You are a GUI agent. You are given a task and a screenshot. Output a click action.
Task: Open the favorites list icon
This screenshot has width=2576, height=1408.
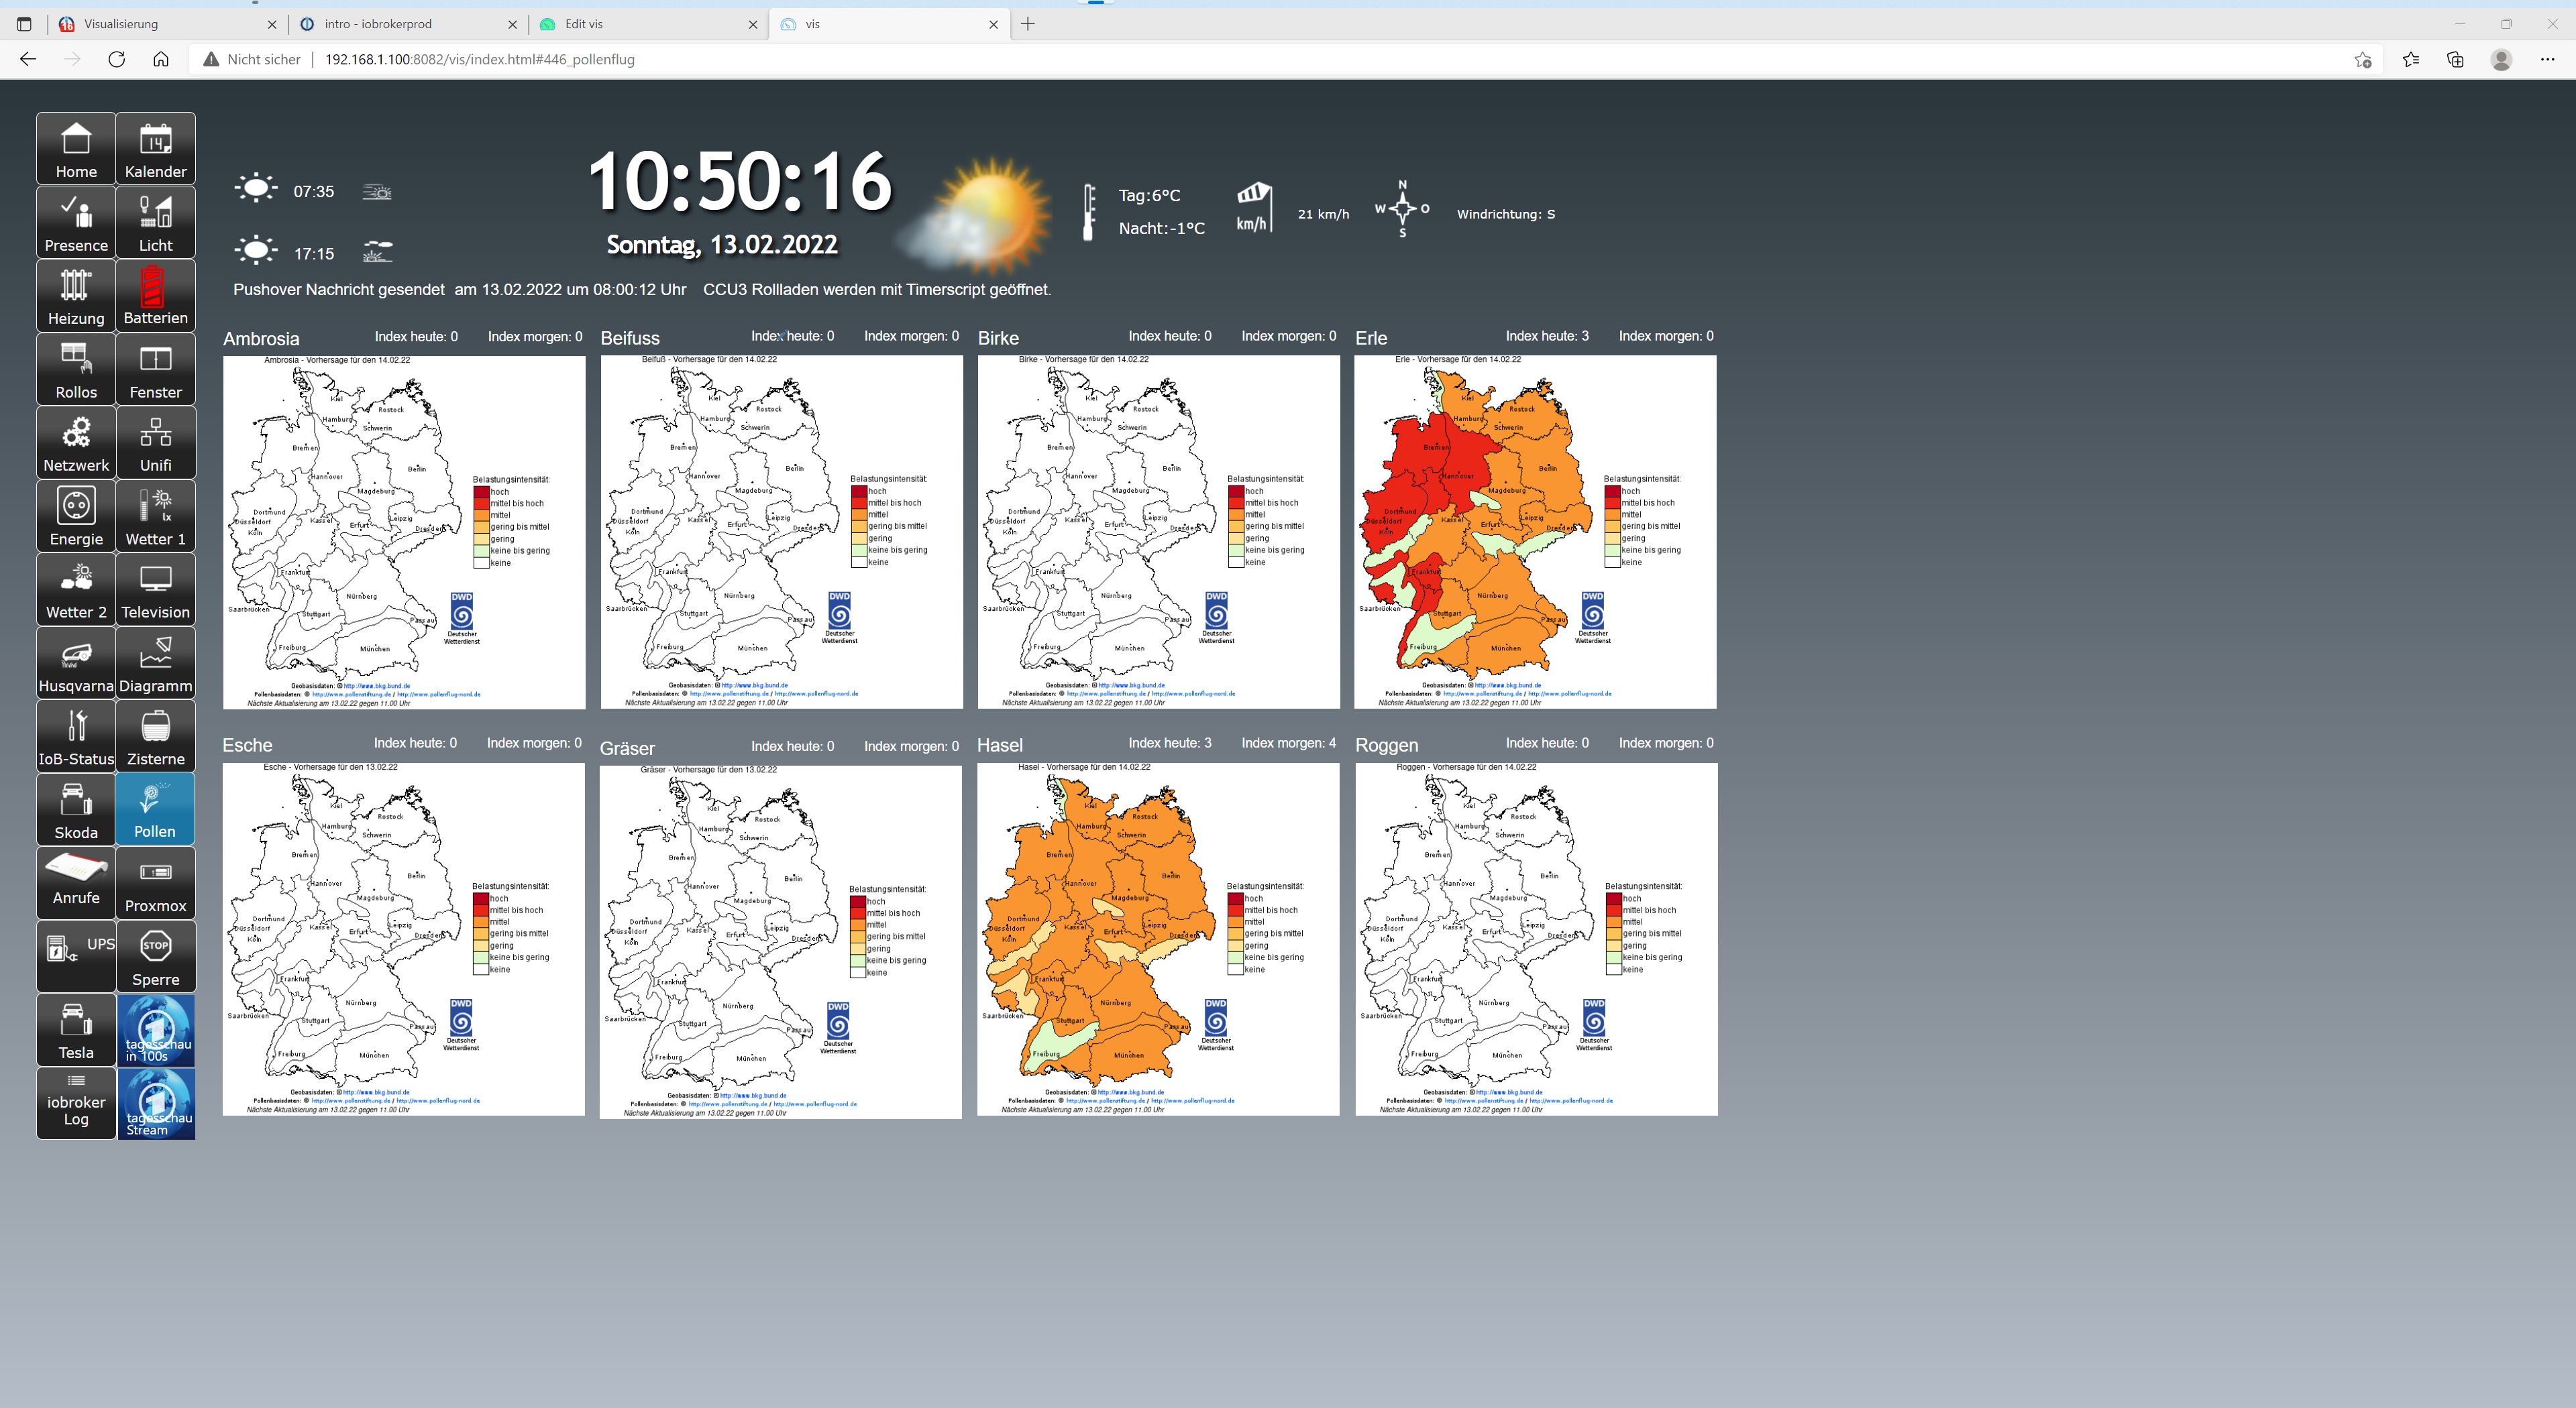pyautogui.click(x=2410, y=59)
